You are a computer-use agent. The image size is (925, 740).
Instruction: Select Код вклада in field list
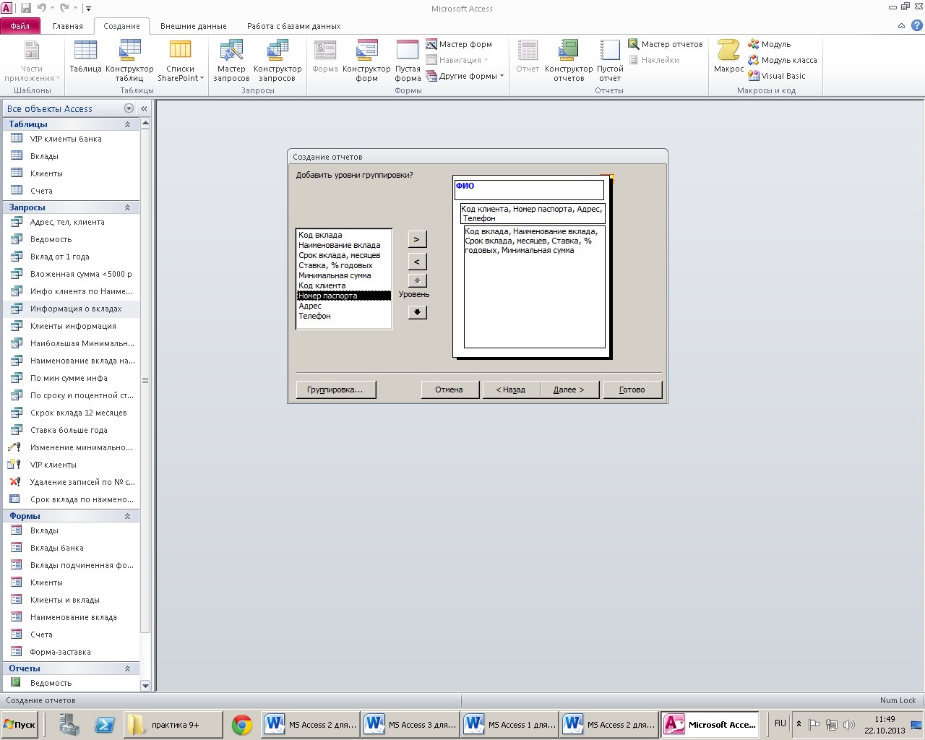click(x=344, y=235)
